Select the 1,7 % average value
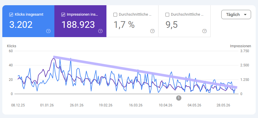Viewport: 258px width, 118px height. tap(124, 25)
